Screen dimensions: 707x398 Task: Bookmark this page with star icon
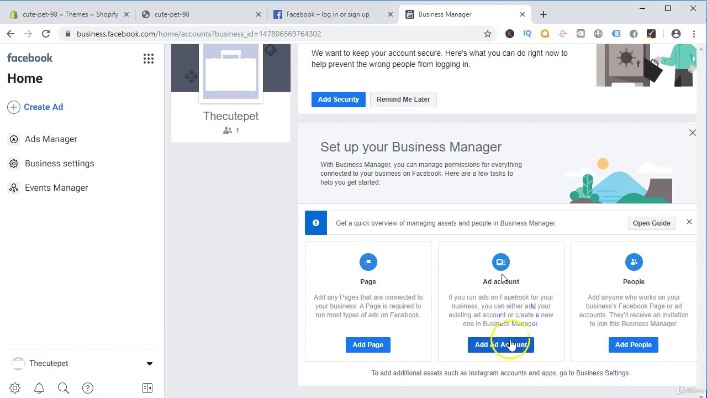tap(488, 34)
